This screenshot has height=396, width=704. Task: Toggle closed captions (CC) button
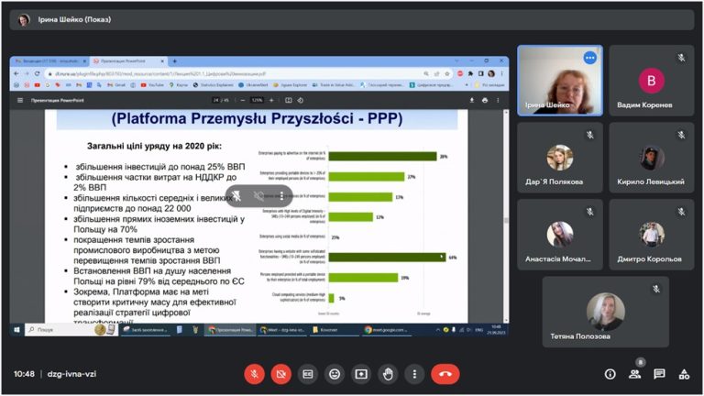coord(308,374)
